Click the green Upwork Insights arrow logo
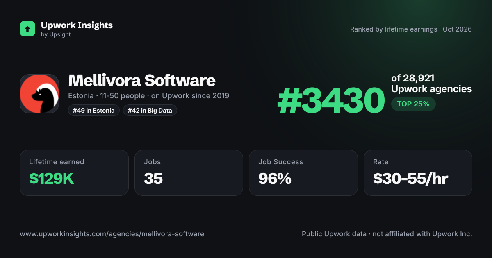Screen dimensions: 492x258 pos(28,29)
